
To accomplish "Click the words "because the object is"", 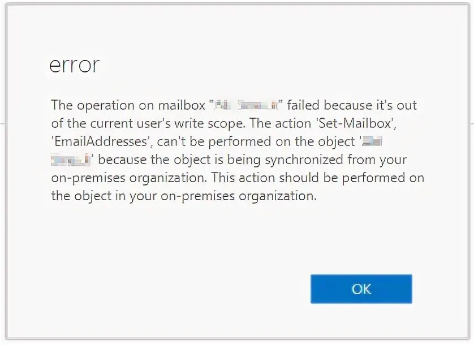I will 161,159.
